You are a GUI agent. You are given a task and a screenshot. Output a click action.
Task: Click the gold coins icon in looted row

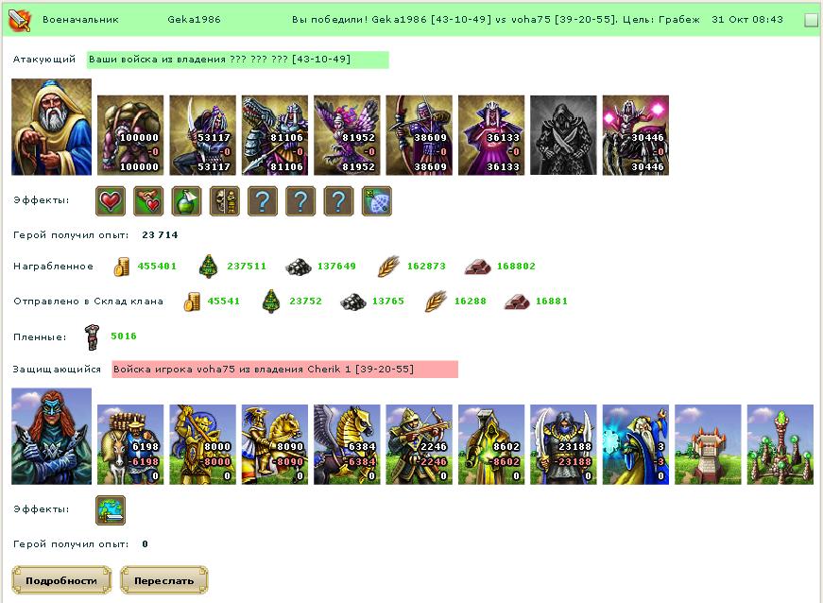tap(121, 267)
